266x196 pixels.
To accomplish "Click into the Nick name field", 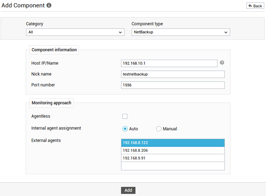I will tap(173, 74).
